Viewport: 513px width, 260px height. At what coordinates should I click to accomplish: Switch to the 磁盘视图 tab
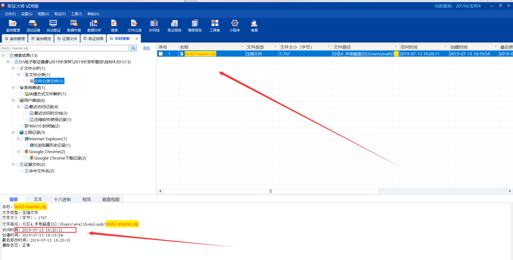pyautogui.click(x=111, y=199)
